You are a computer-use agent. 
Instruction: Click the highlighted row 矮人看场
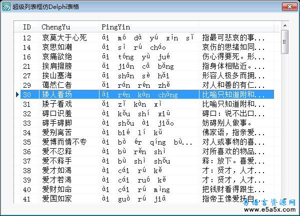57,94
